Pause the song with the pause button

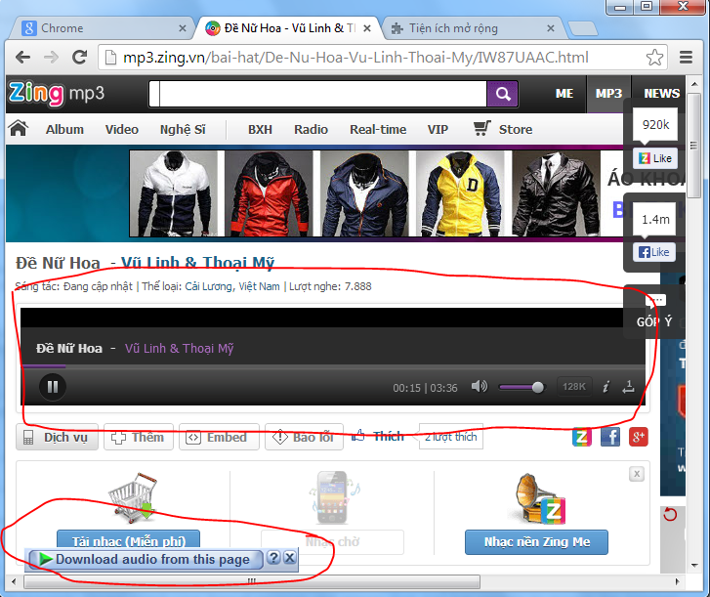[53, 387]
